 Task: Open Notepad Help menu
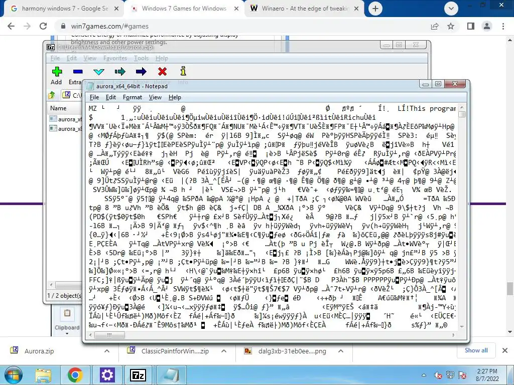click(x=175, y=97)
